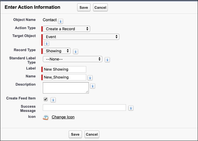The width and height of the screenshot is (198, 141).
Task: Click info icon beside Create Feed Item
Action: tap(53, 100)
